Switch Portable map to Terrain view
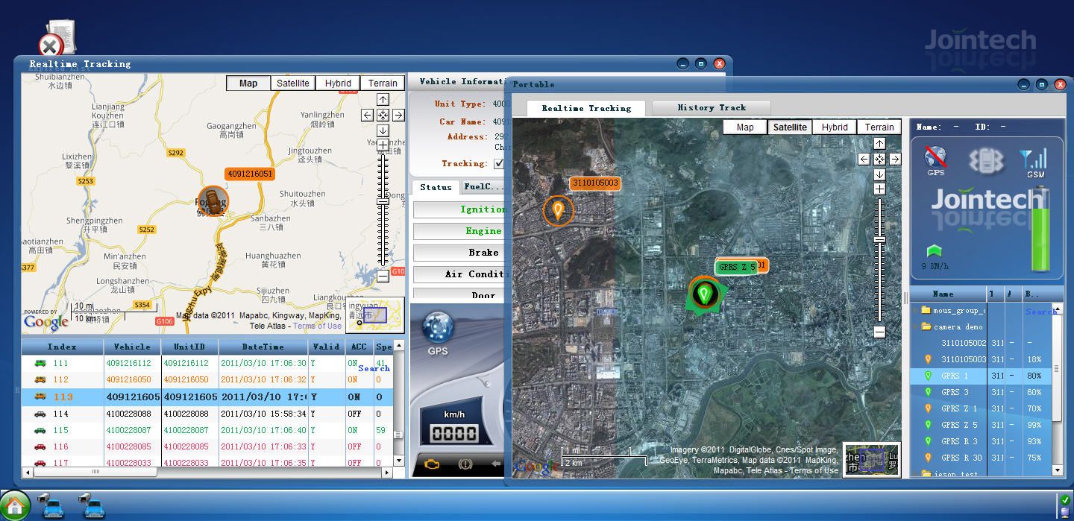Viewport: 1074px width, 521px height. click(879, 127)
